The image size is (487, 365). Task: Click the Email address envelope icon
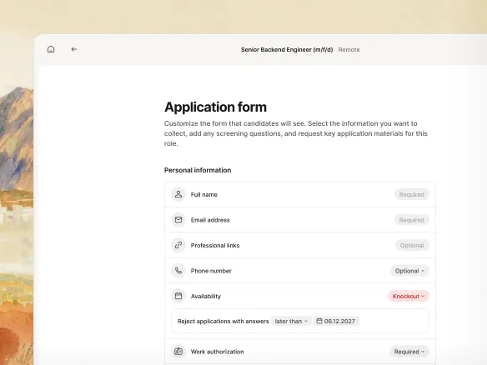click(178, 220)
